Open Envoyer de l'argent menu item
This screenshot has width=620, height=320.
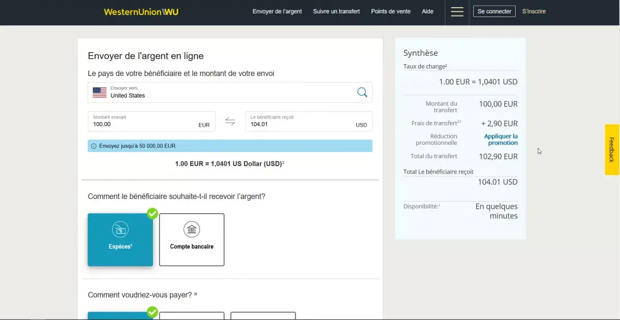click(x=277, y=11)
